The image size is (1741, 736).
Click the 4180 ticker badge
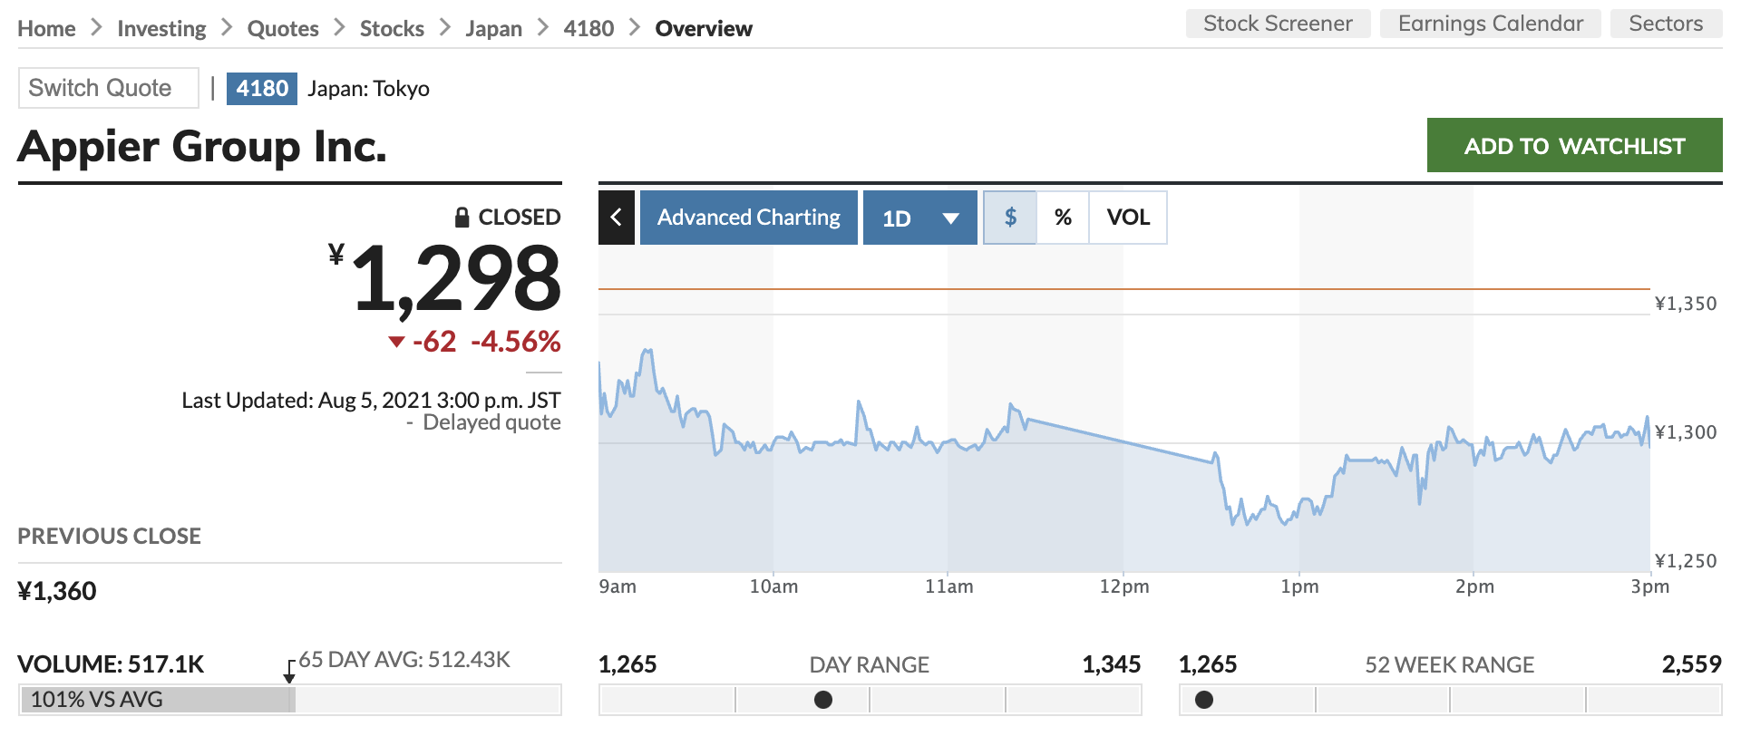tap(262, 88)
